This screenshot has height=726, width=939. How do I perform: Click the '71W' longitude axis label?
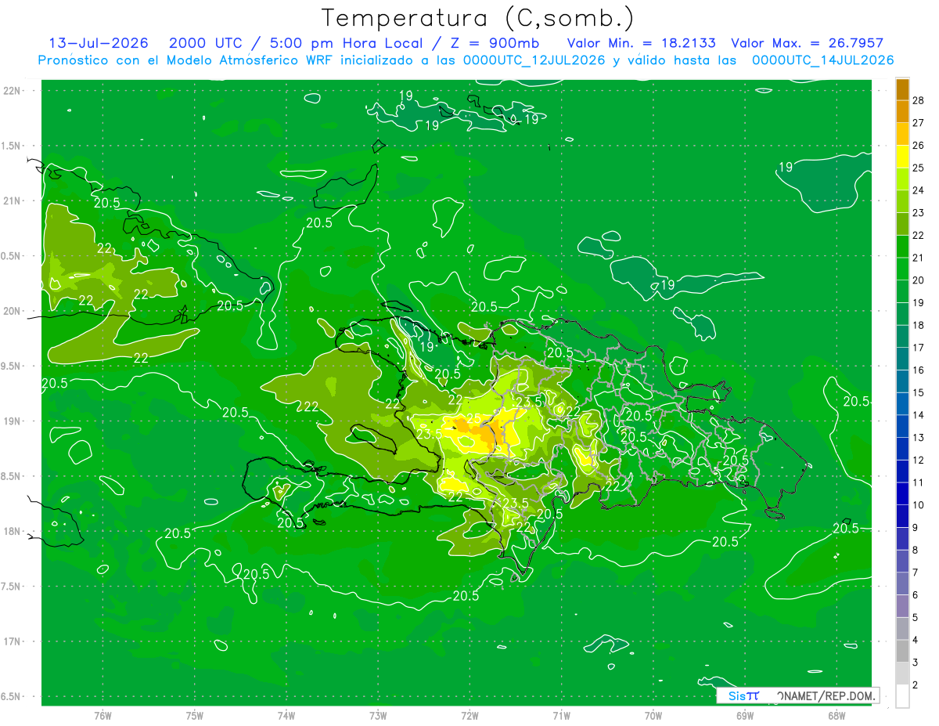561,716
